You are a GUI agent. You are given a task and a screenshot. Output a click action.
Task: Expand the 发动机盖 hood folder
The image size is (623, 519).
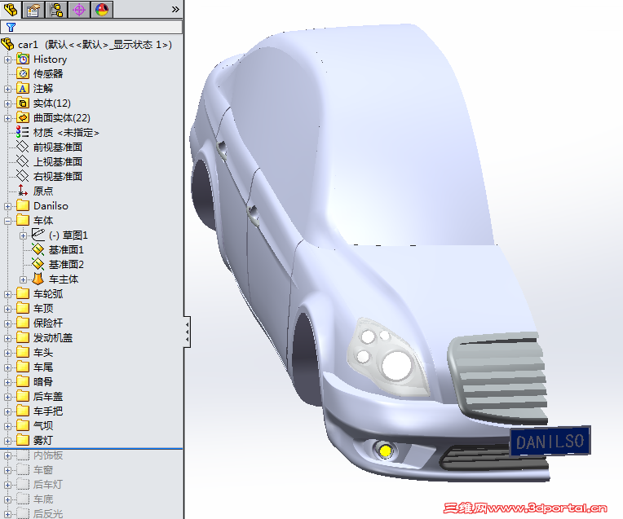coord(7,339)
